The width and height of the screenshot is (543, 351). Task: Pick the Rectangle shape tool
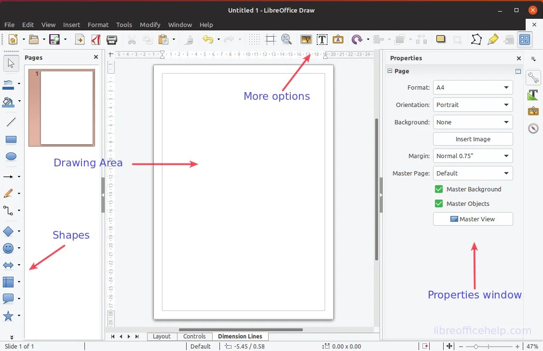click(11, 139)
